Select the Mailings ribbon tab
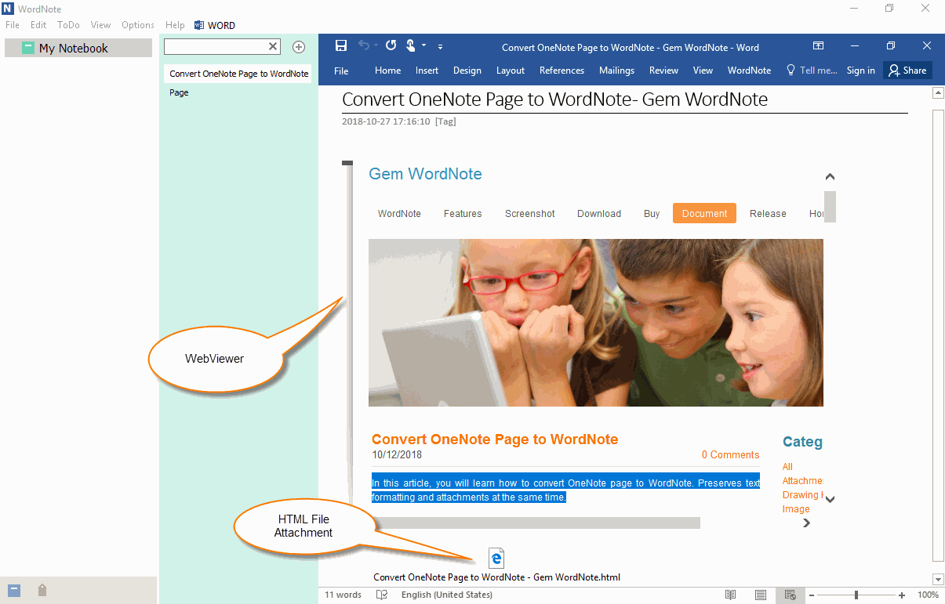 (616, 71)
